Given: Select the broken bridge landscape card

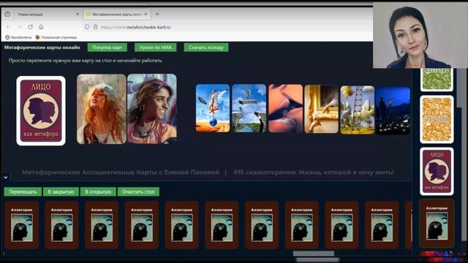Looking at the screenshot, I should (249, 108).
